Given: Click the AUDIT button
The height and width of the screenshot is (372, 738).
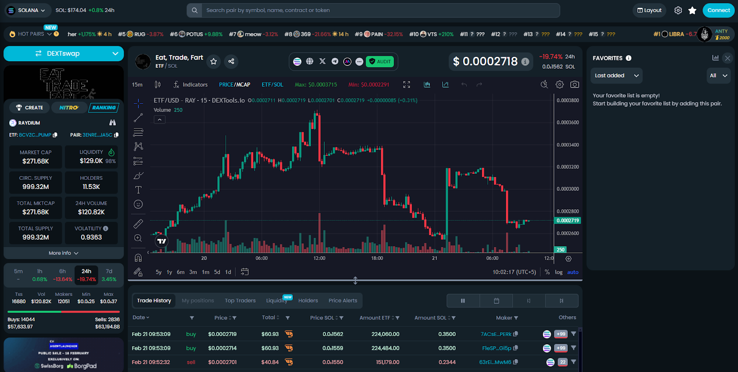Looking at the screenshot, I should coord(380,61).
